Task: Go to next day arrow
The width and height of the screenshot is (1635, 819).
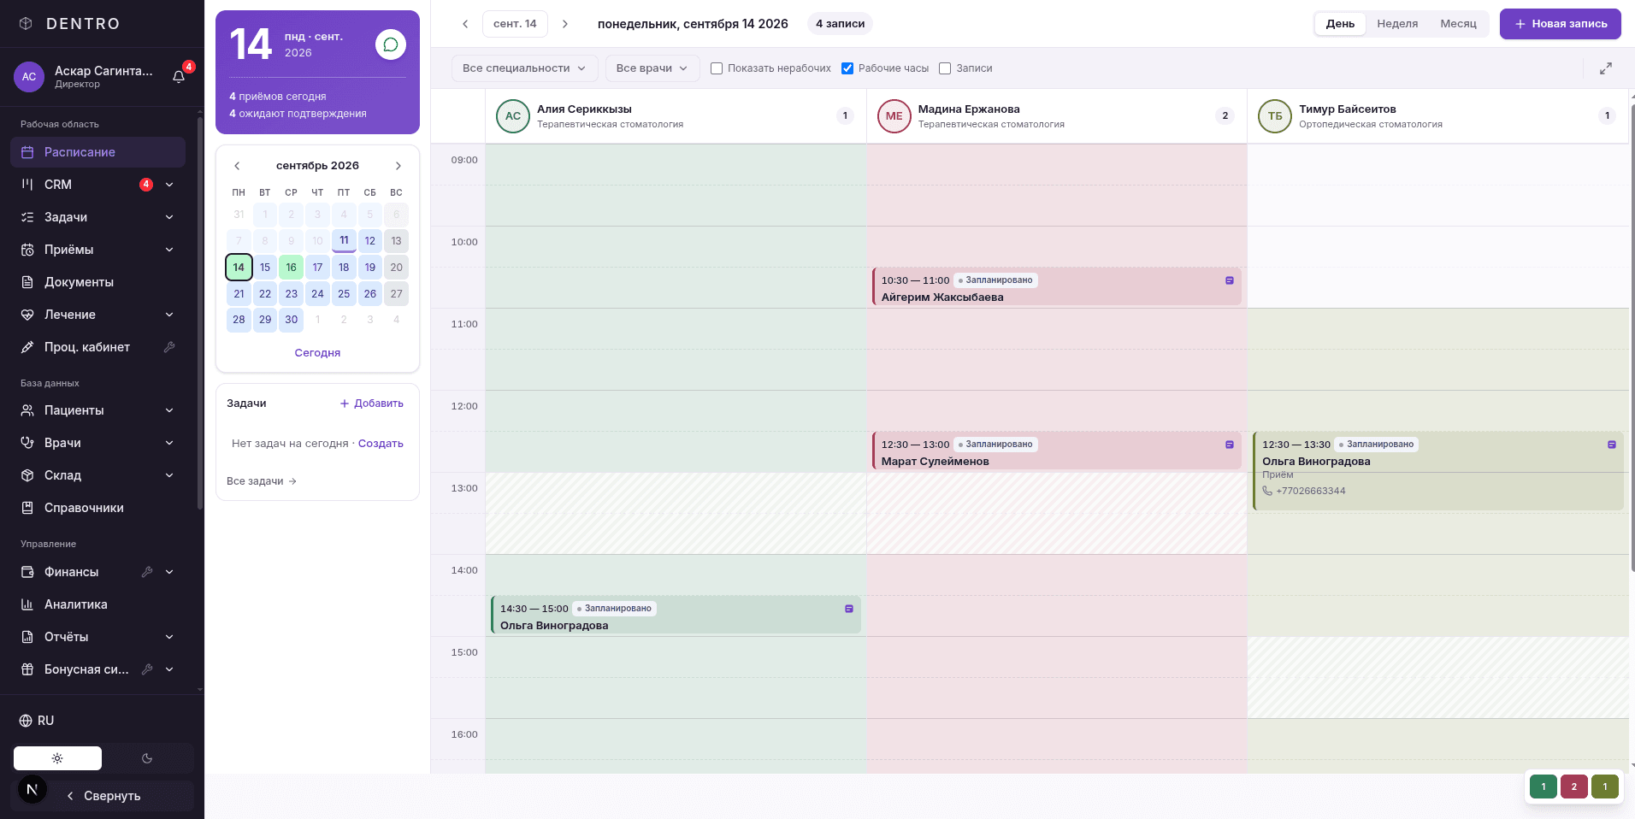Action: [565, 24]
